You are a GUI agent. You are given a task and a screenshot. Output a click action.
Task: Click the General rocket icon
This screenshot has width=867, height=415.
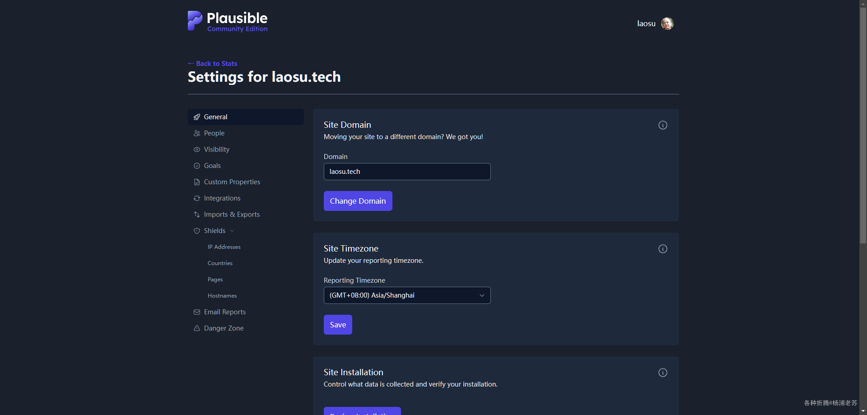pyautogui.click(x=197, y=117)
